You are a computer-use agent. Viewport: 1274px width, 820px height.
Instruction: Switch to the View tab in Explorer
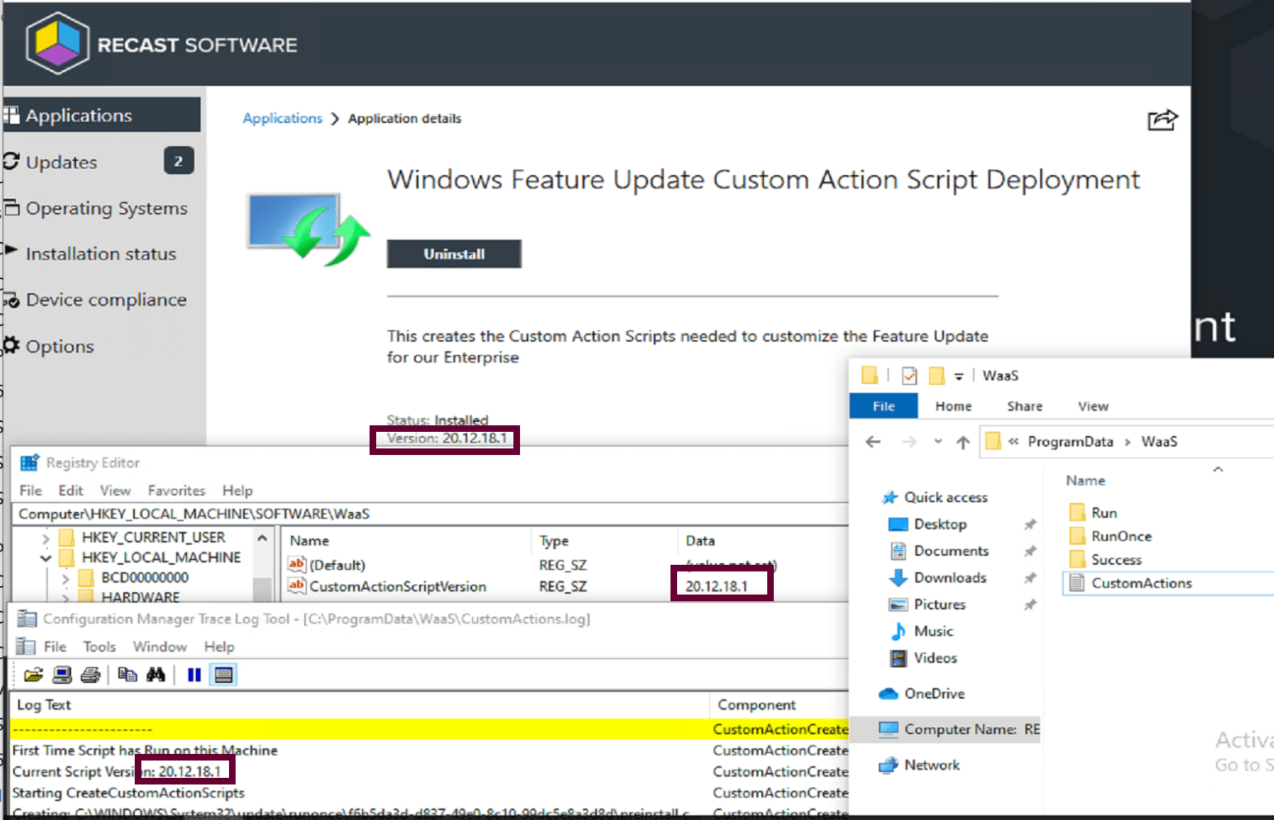[1093, 405]
